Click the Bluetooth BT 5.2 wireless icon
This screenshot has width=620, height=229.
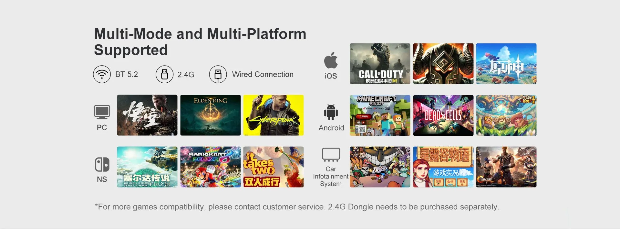point(102,74)
